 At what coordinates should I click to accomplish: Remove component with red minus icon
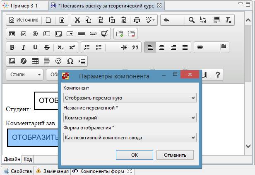pos(131,34)
